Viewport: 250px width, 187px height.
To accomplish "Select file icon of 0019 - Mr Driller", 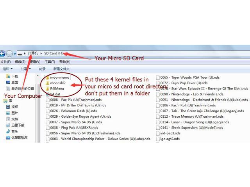I will tap(48, 106).
